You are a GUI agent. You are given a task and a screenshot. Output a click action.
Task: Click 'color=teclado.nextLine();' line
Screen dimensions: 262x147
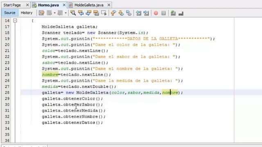pos(75,51)
